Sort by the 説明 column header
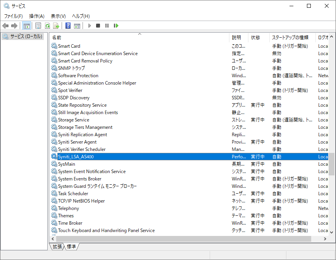336x260 pixels. pos(239,38)
